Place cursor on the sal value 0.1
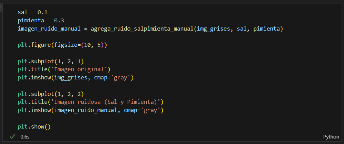This screenshot has height=144, width=344. point(42,12)
